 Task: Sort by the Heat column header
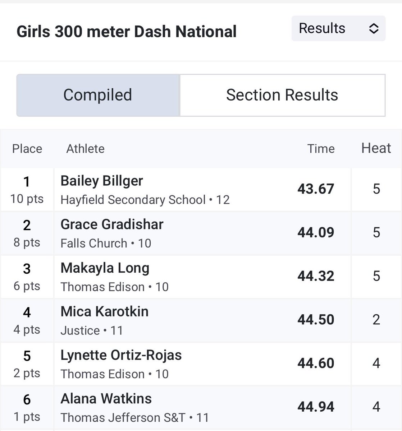[376, 148]
